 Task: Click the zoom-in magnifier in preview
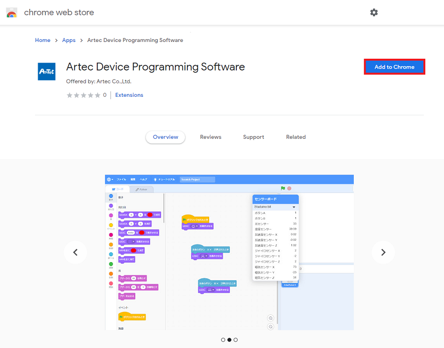click(x=271, y=318)
